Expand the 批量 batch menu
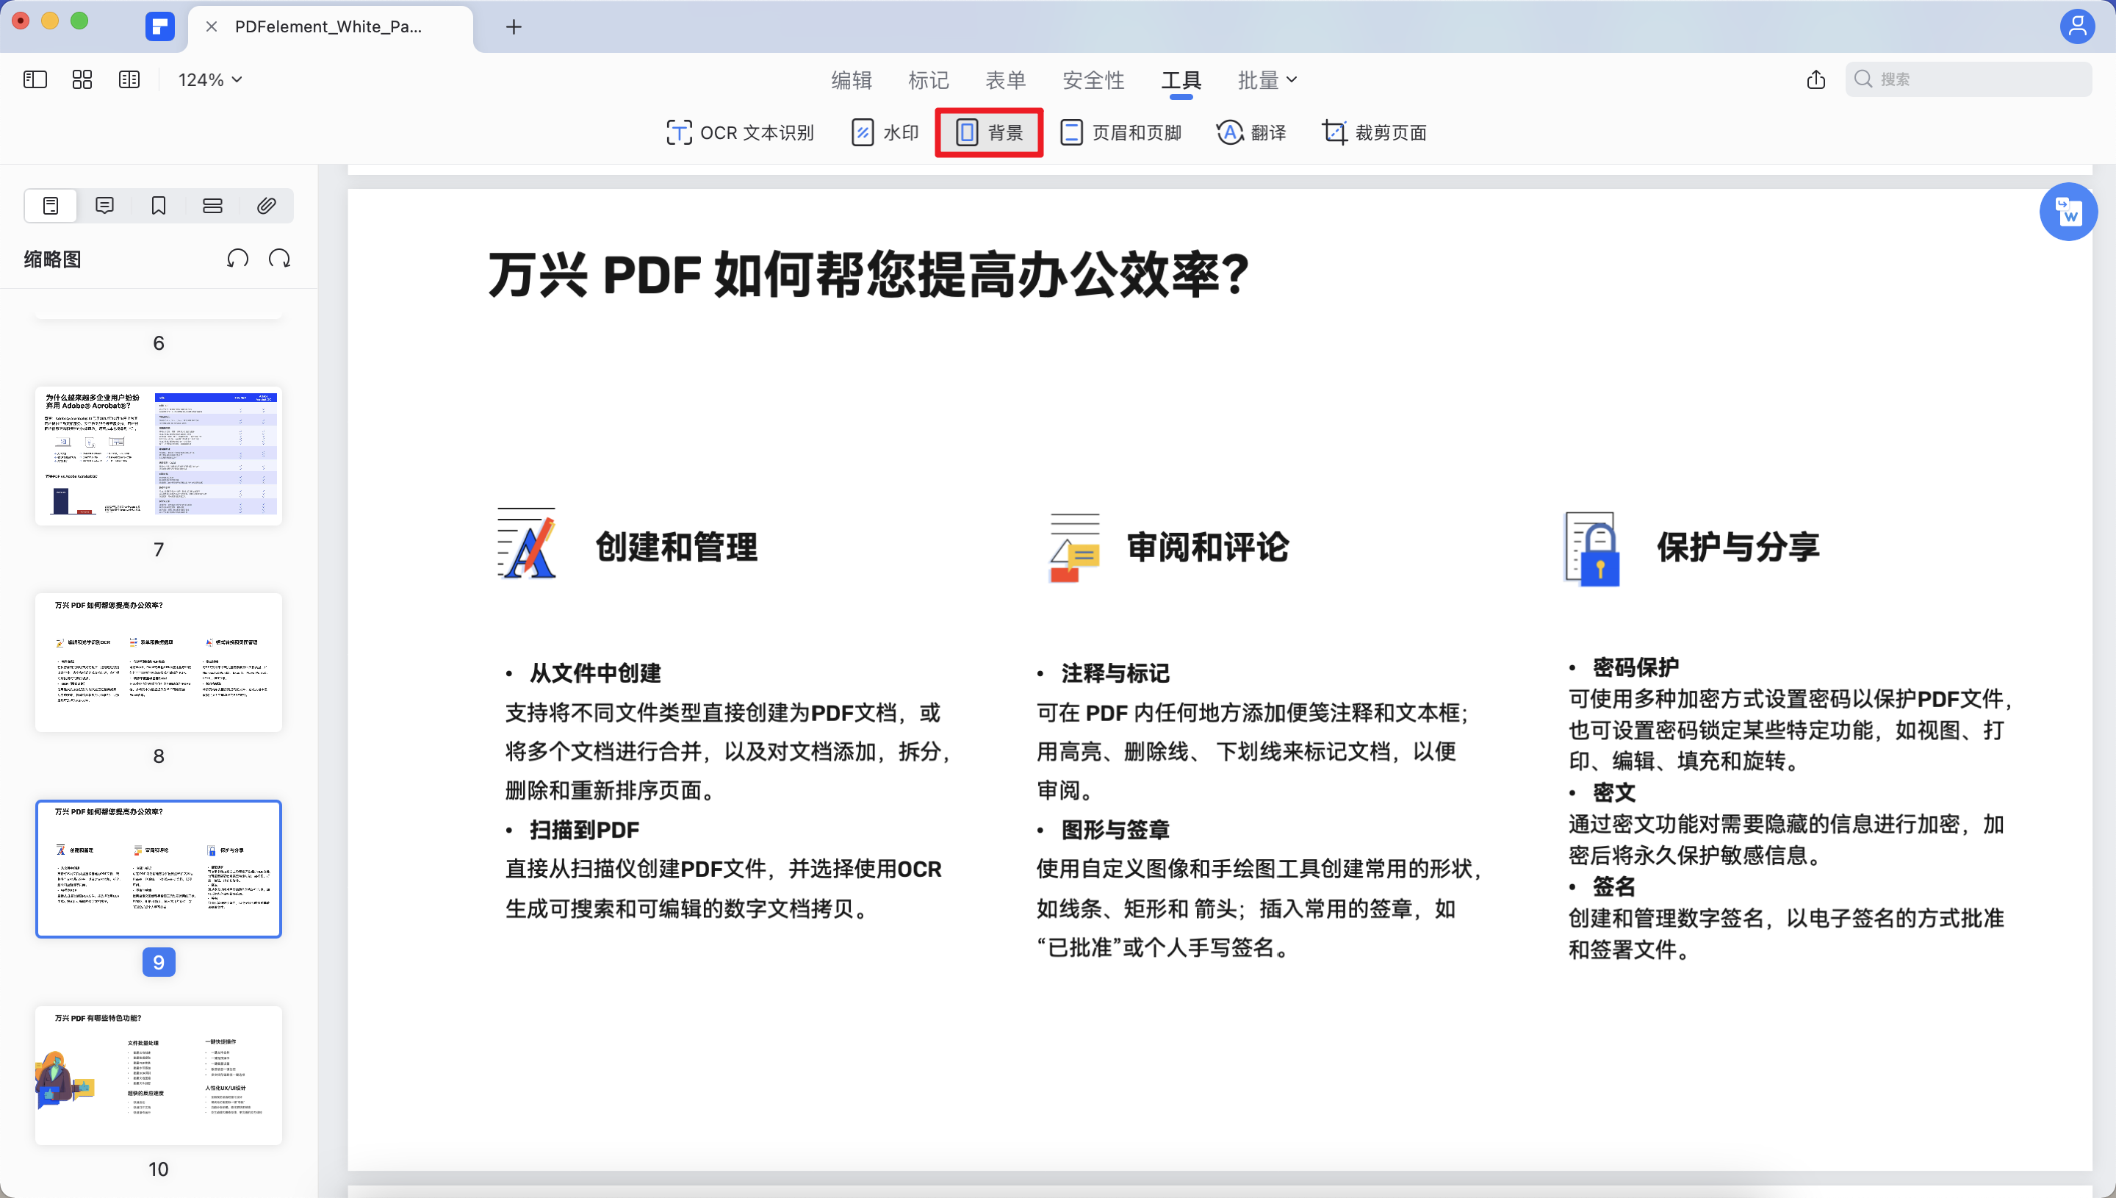The height and width of the screenshot is (1198, 2116). [1267, 79]
